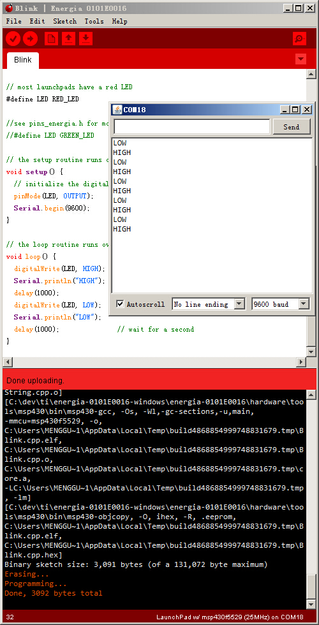The width and height of the screenshot is (319, 625).
Task: Open the Serial Monitor magnifier icon
Action: (299, 39)
